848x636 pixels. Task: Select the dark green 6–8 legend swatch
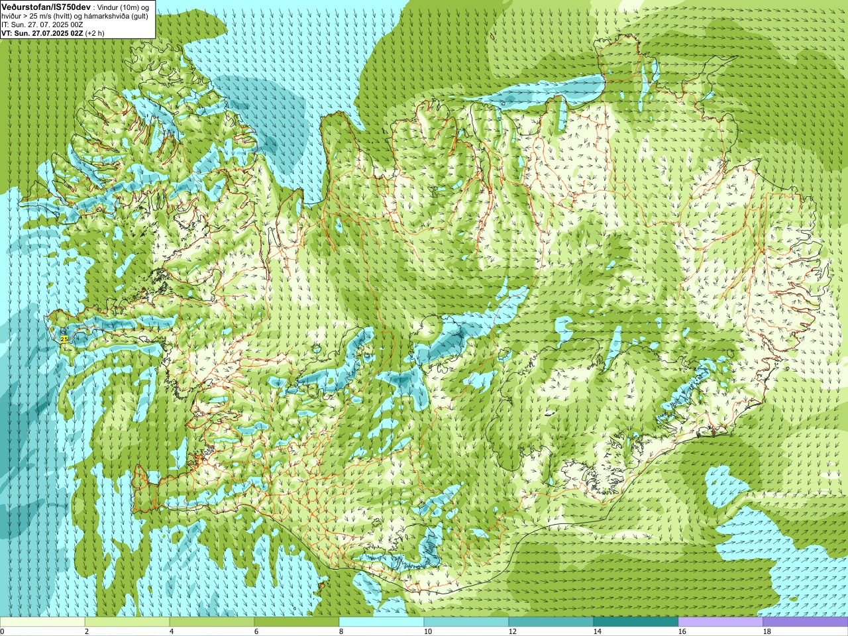297,622
